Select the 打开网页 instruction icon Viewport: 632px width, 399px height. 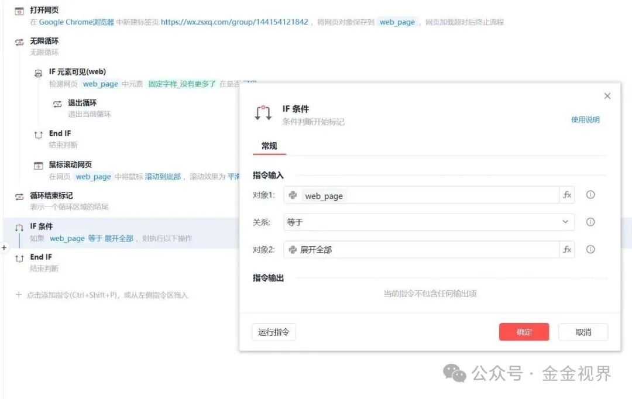coord(19,10)
